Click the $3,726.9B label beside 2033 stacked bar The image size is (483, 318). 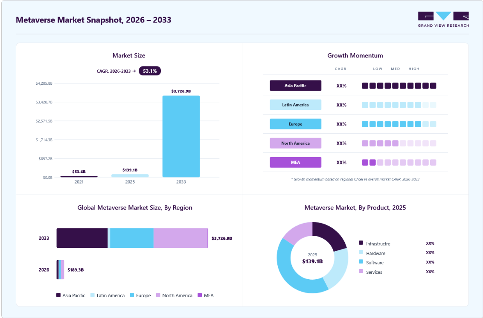[222, 238]
